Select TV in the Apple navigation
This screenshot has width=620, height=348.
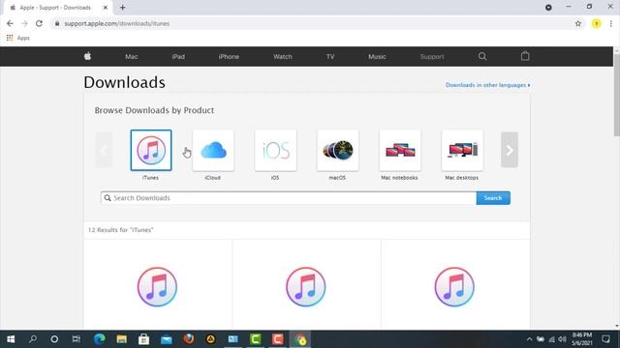coord(330,57)
